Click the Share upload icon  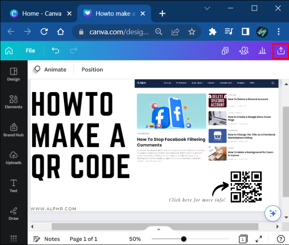click(281, 51)
